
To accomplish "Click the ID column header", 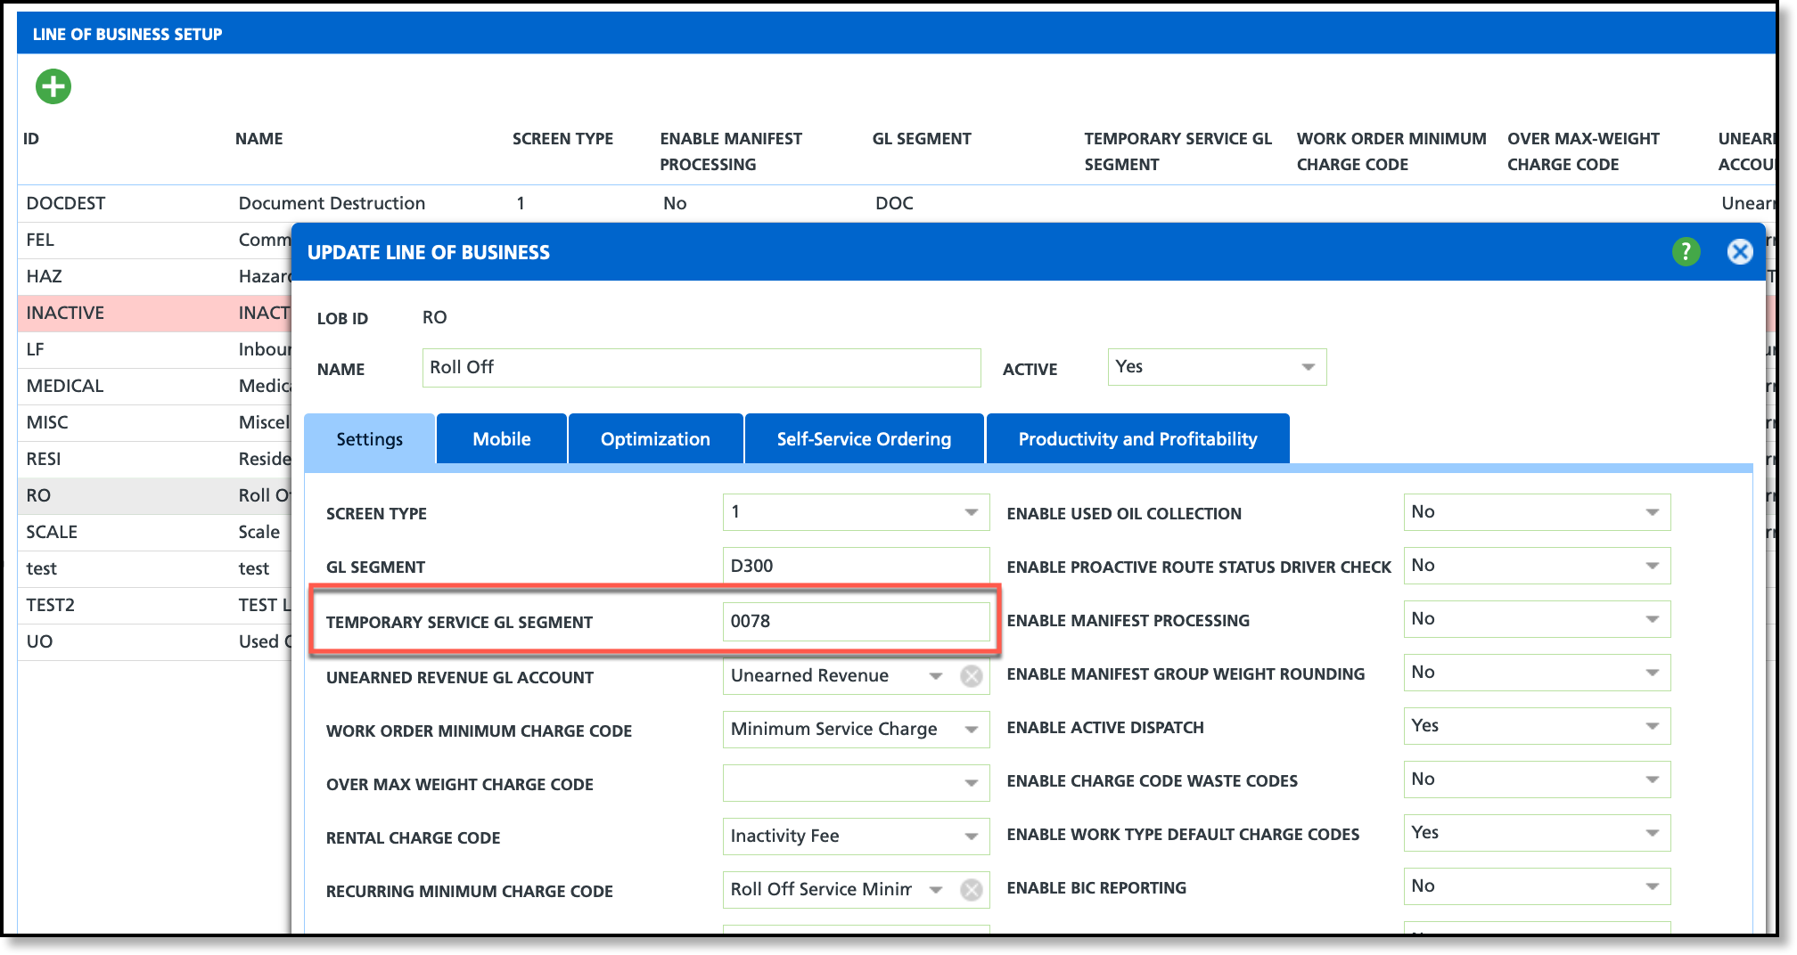I will point(31,139).
